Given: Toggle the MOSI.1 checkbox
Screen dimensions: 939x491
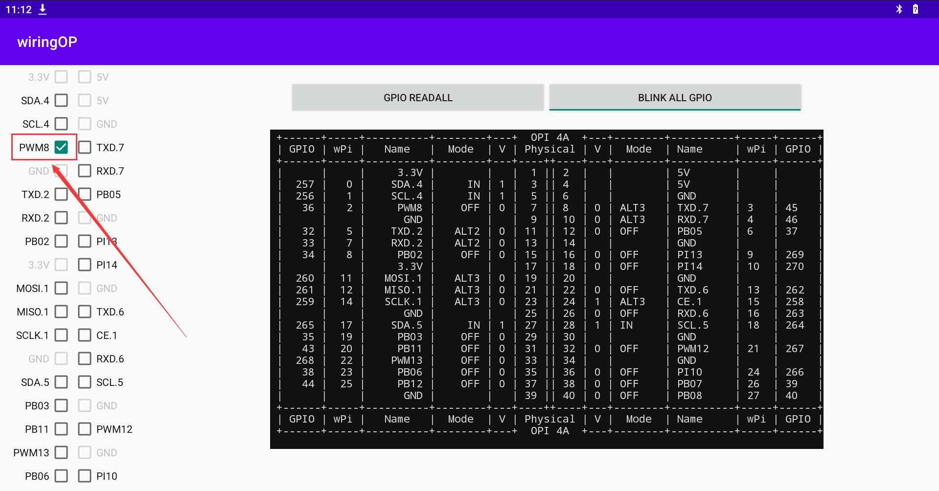Looking at the screenshot, I should tap(61, 288).
